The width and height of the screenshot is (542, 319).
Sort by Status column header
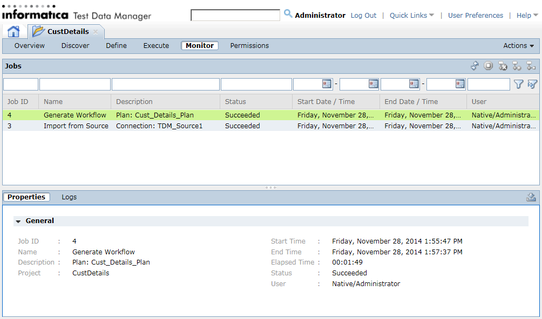(x=256, y=102)
